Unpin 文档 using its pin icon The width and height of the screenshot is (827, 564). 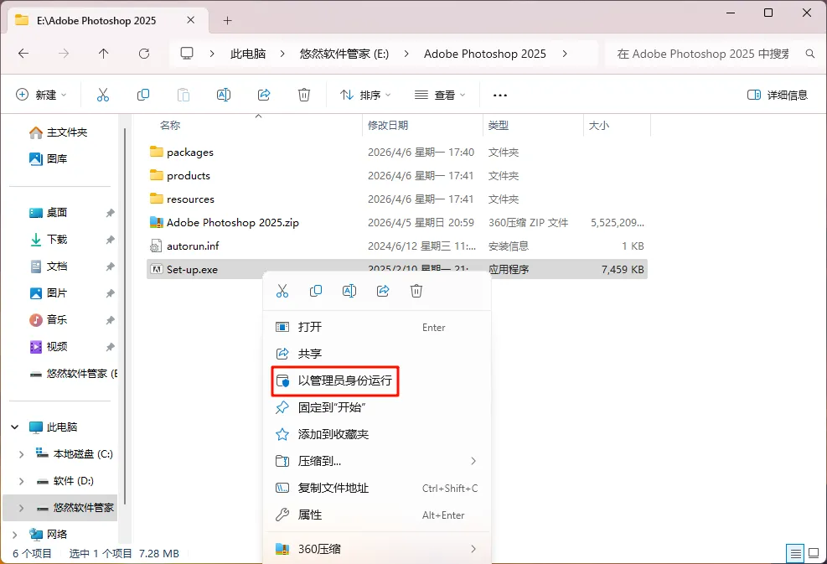pos(110,267)
